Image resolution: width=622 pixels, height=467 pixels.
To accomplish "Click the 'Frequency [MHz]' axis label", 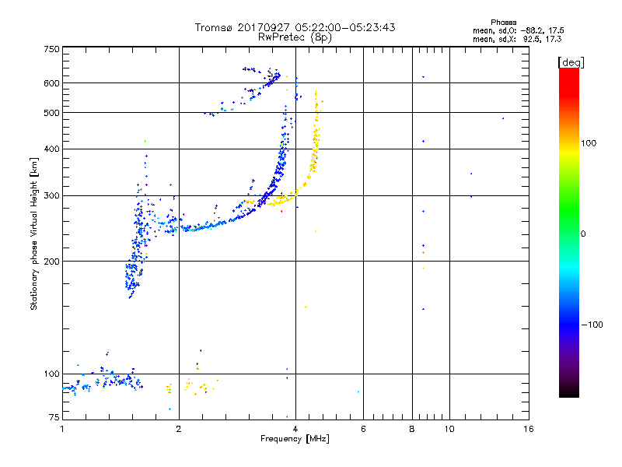I will coord(295,439).
